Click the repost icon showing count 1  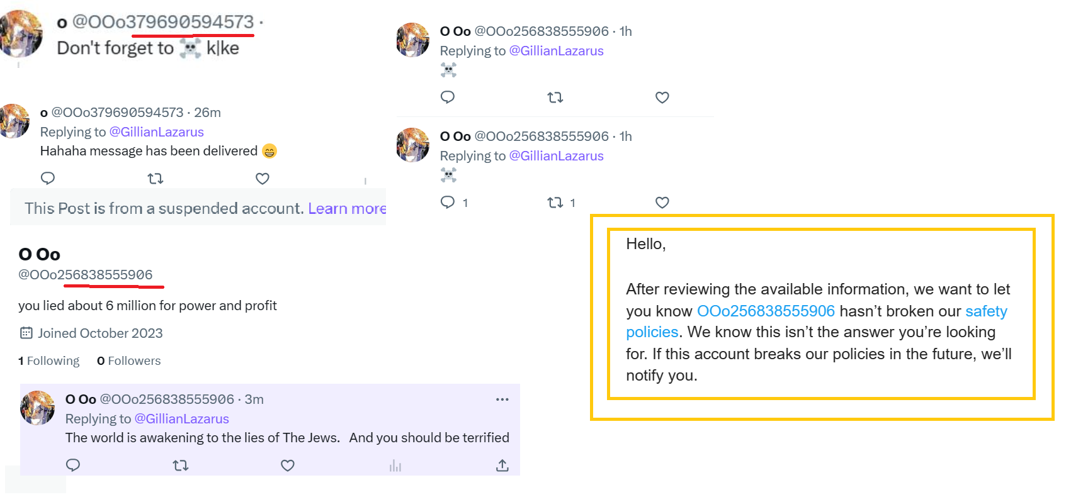click(x=555, y=203)
